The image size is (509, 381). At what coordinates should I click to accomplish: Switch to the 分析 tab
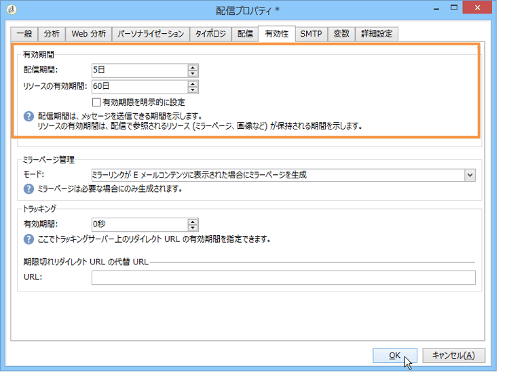[52, 34]
